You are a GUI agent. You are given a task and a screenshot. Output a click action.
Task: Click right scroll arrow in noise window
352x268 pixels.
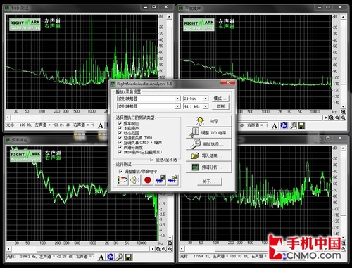click(x=326, y=117)
